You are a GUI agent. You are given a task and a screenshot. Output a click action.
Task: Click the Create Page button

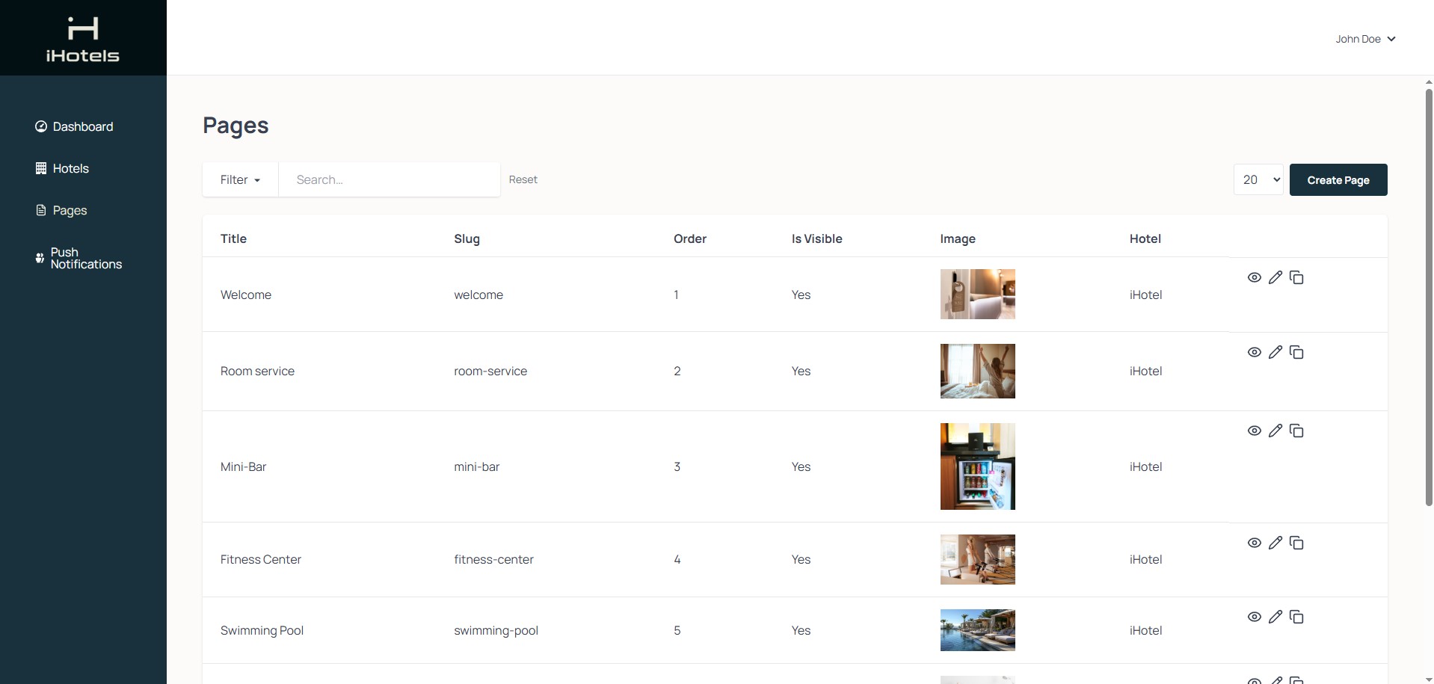tap(1338, 180)
